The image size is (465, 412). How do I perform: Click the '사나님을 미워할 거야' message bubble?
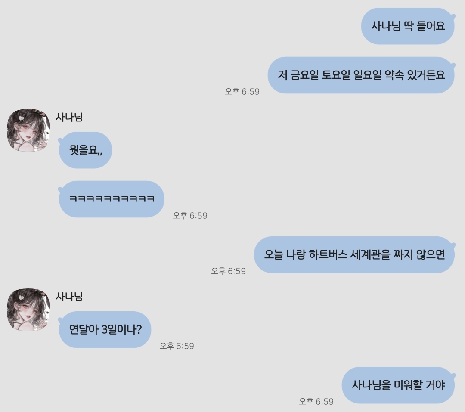398,385
